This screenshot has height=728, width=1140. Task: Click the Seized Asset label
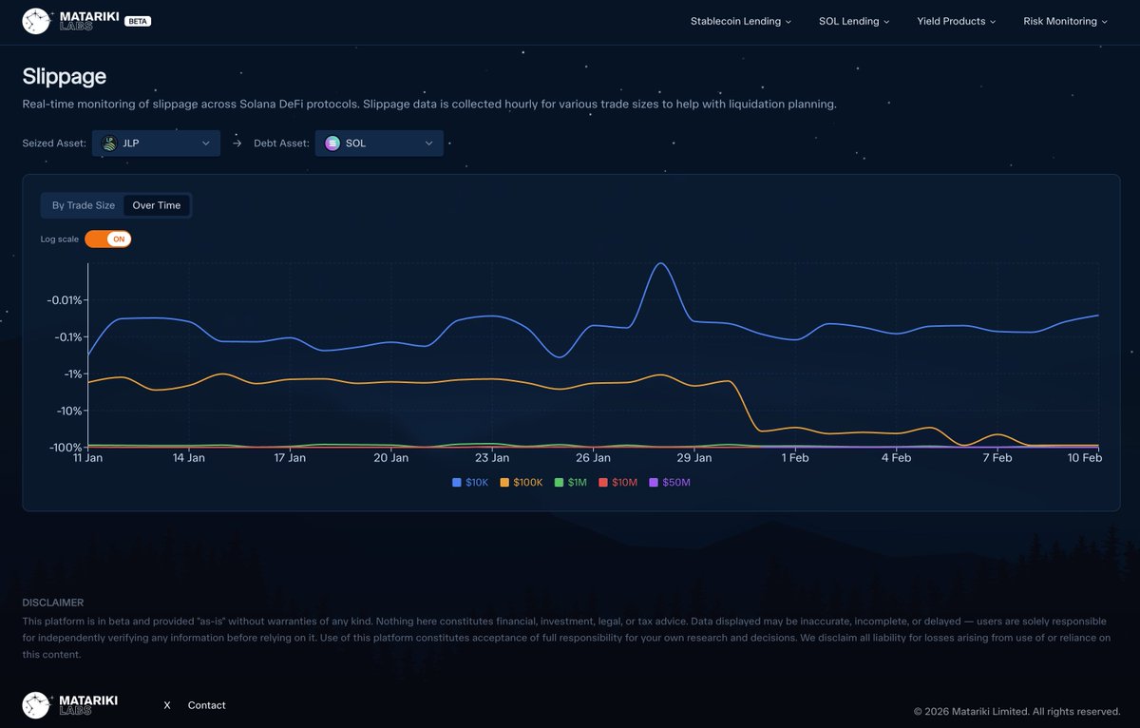54,144
